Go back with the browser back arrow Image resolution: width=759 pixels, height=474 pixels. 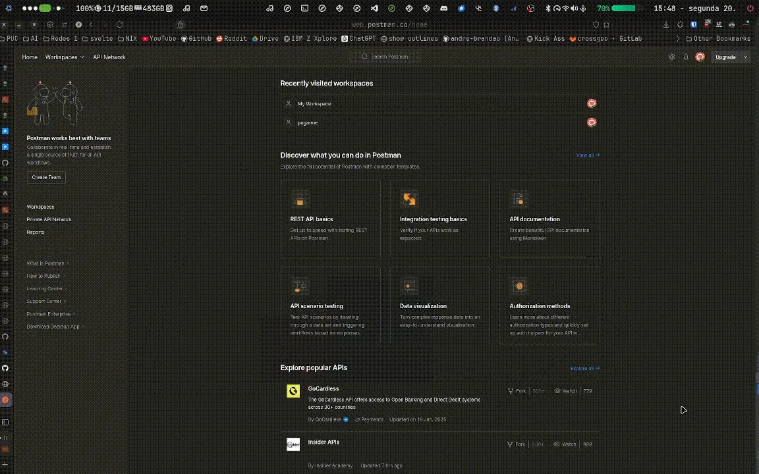[91, 24]
